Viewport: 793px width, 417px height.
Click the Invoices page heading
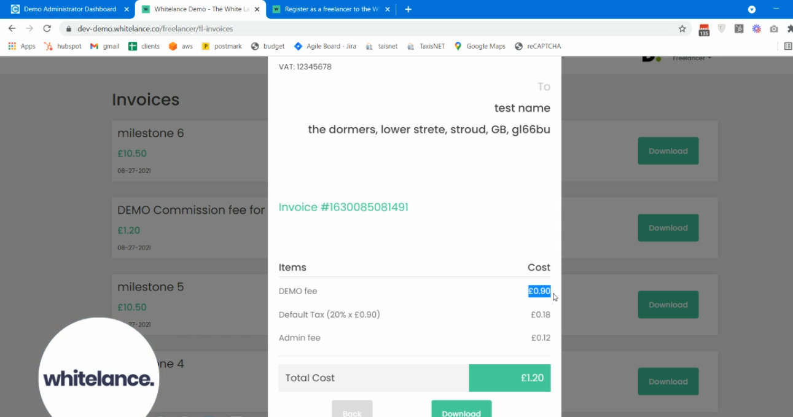146,99
